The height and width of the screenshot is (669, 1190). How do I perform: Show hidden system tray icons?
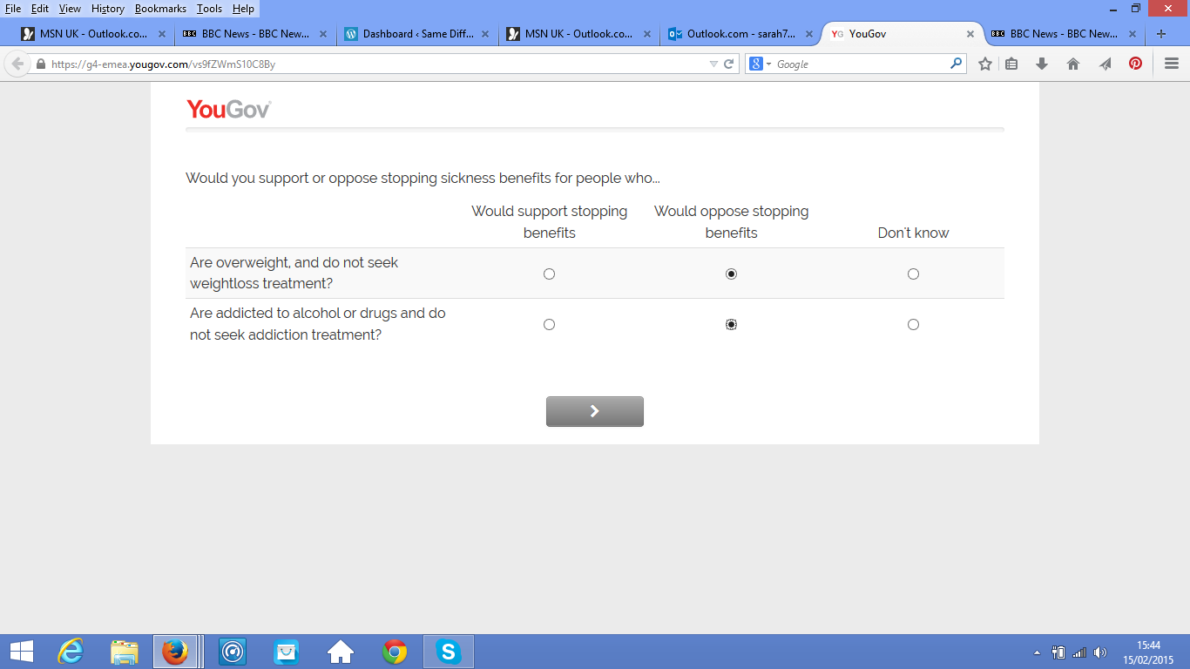[x=1037, y=652]
